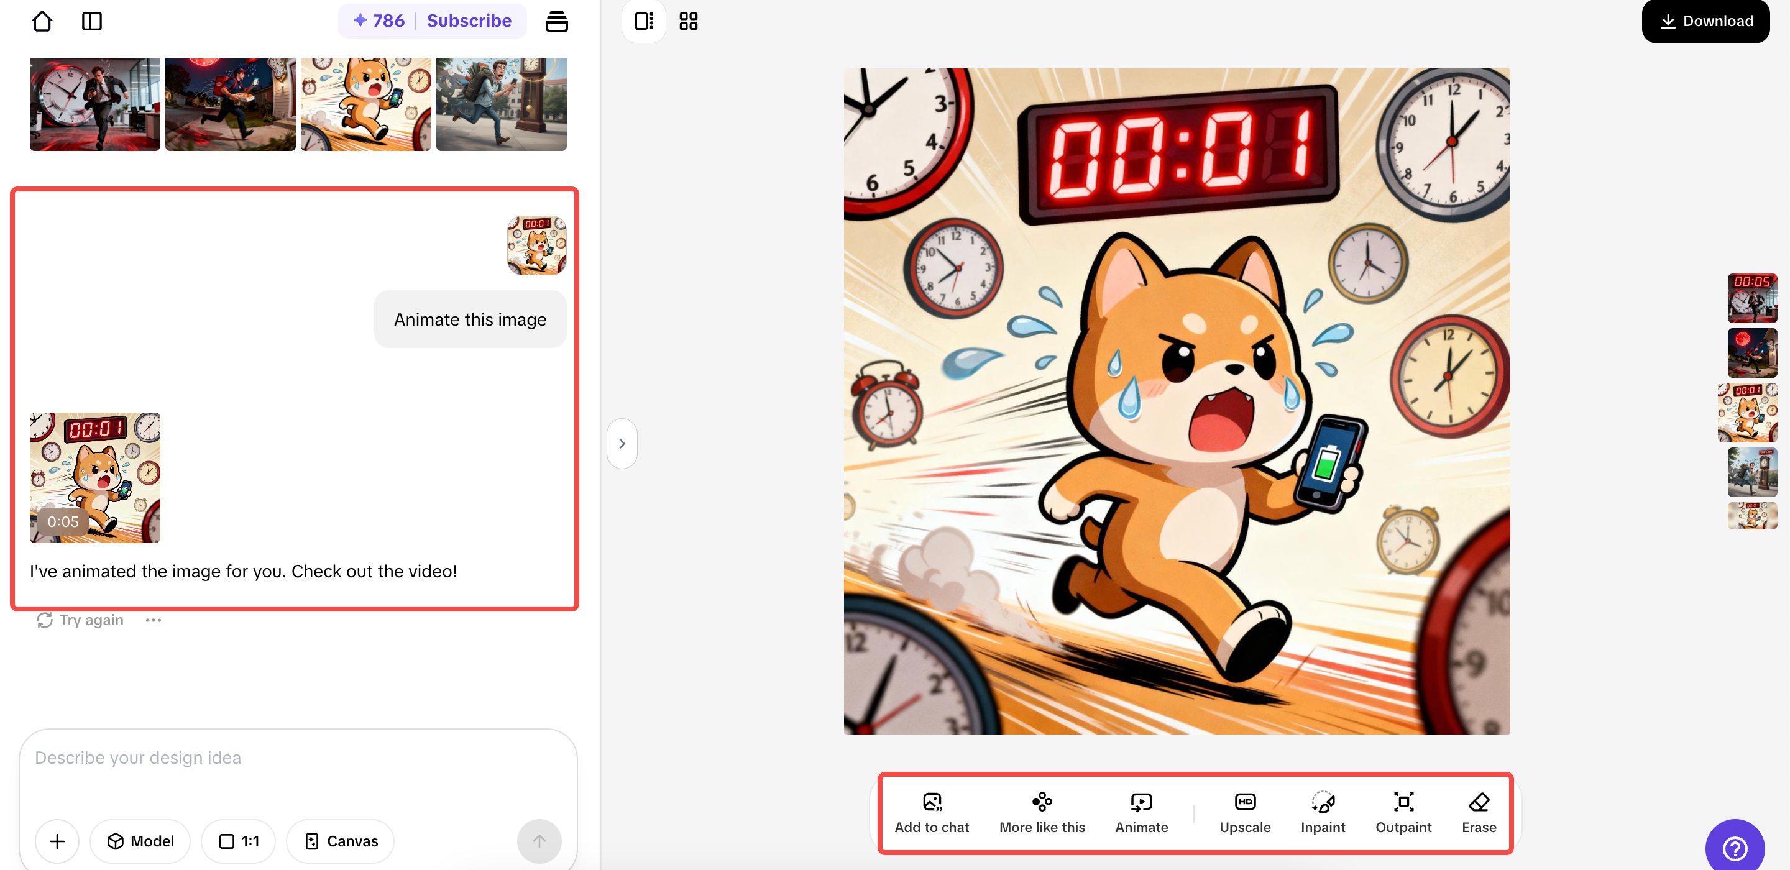The height and width of the screenshot is (870, 1790).
Task: Click Try again to regenerate
Action: tap(80, 620)
